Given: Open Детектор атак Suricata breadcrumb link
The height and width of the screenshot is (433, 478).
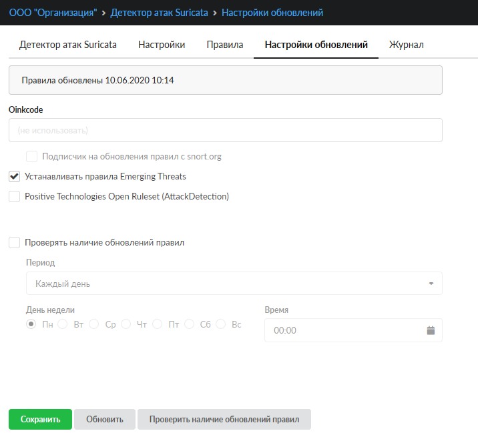Looking at the screenshot, I should point(159,13).
